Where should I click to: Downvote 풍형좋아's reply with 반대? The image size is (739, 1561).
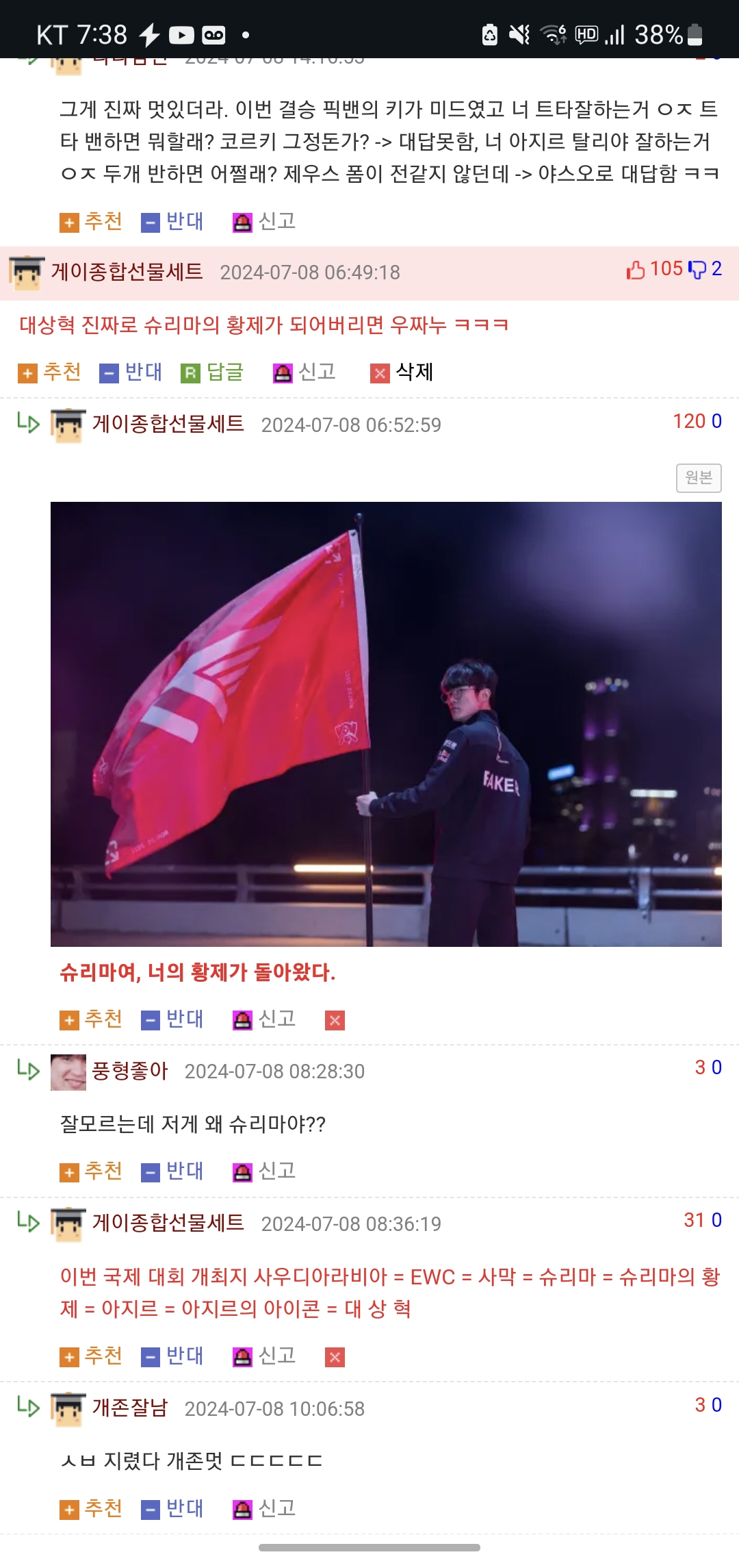172,1171
